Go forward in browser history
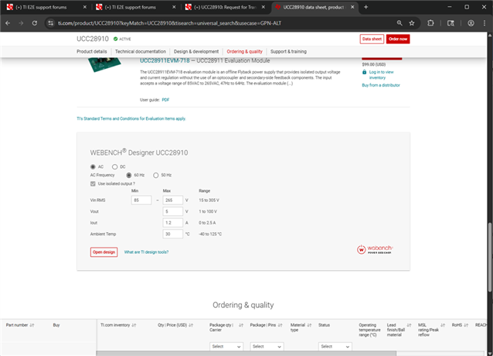The image size is (493, 356). click(x=21, y=23)
